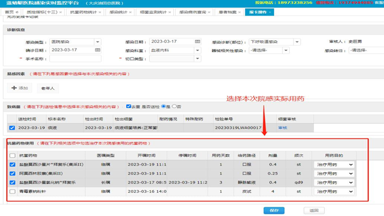The height and width of the screenshot is (216, 384).
Task: Click the 皮试 route cell for 青霉素钠粉针
Action: pyautogui.click(x=247, y=191)
